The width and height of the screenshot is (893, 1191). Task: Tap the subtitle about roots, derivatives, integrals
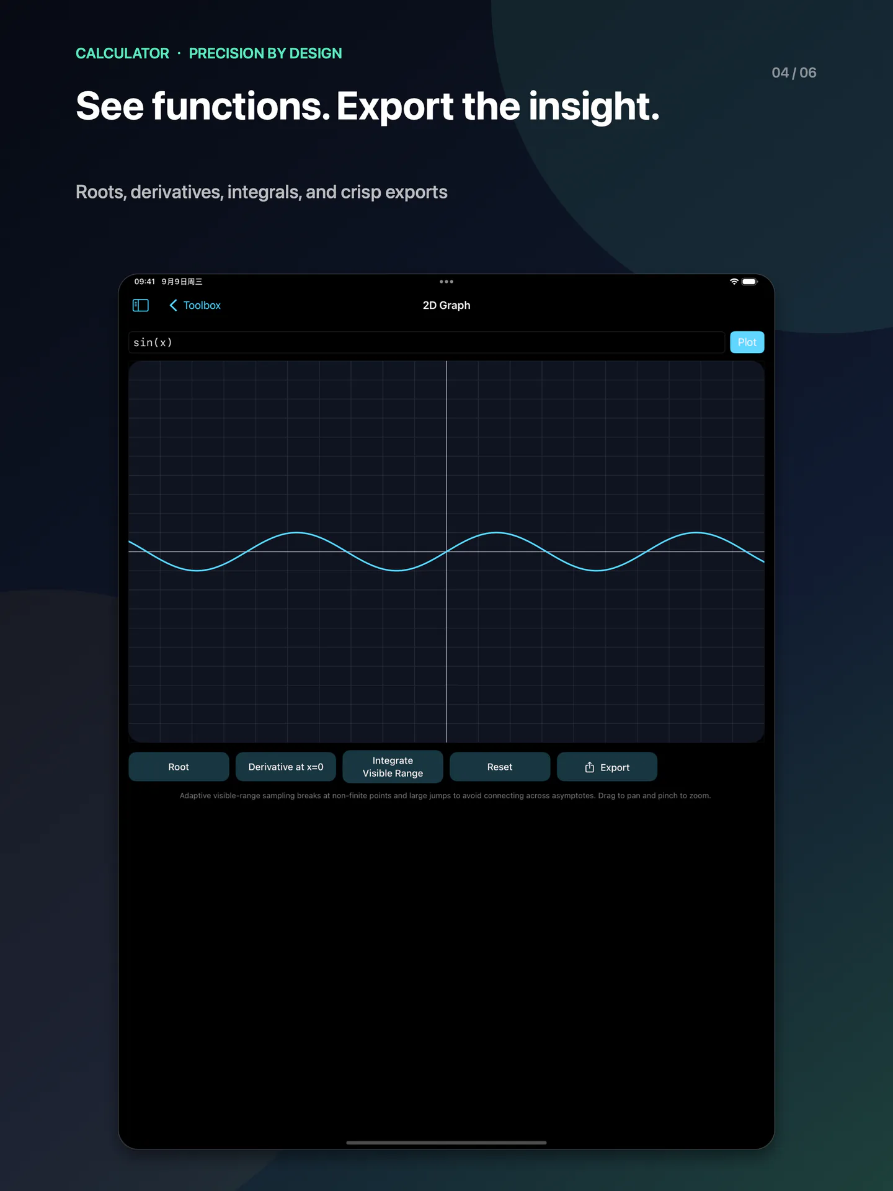pyautogui.click(x=262, y=192)
